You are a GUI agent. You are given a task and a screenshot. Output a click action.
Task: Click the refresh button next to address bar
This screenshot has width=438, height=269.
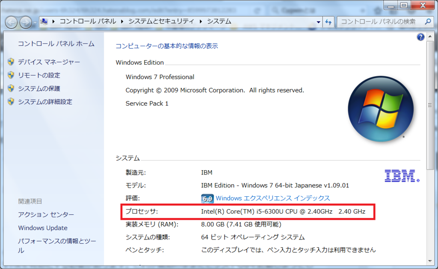328,22
